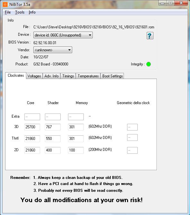
Task: Switch to the Boot Settings tab
Action: coord(112,76)
